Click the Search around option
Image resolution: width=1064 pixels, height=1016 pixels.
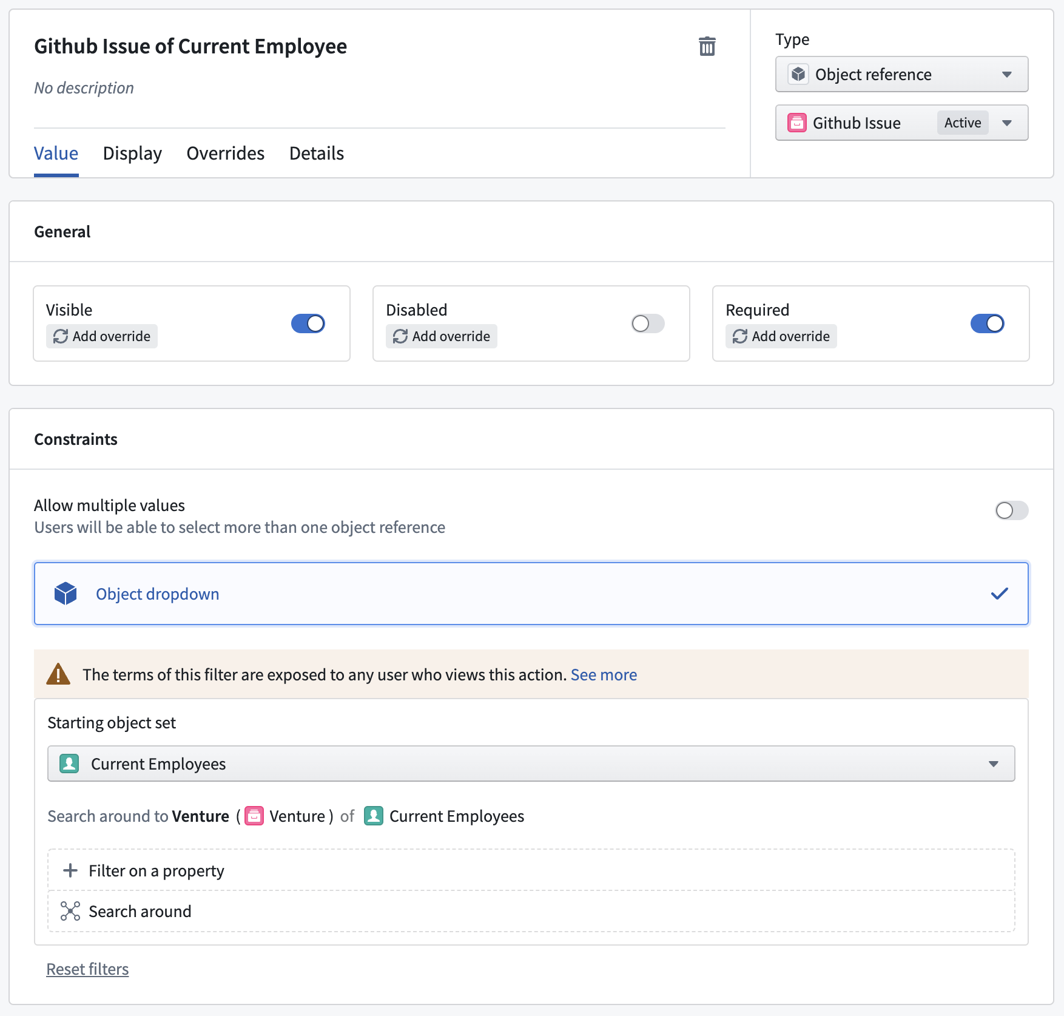531,911
